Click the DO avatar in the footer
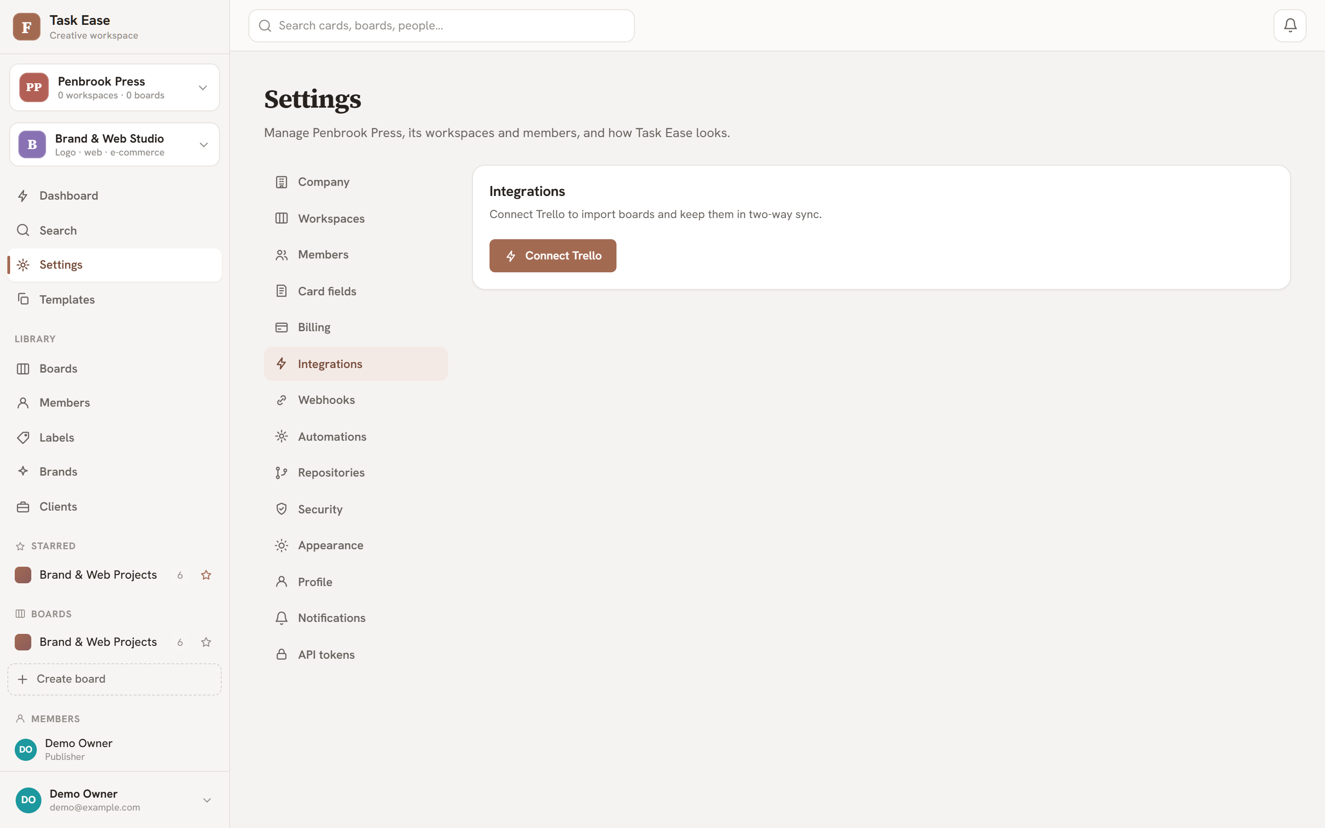 29,800
